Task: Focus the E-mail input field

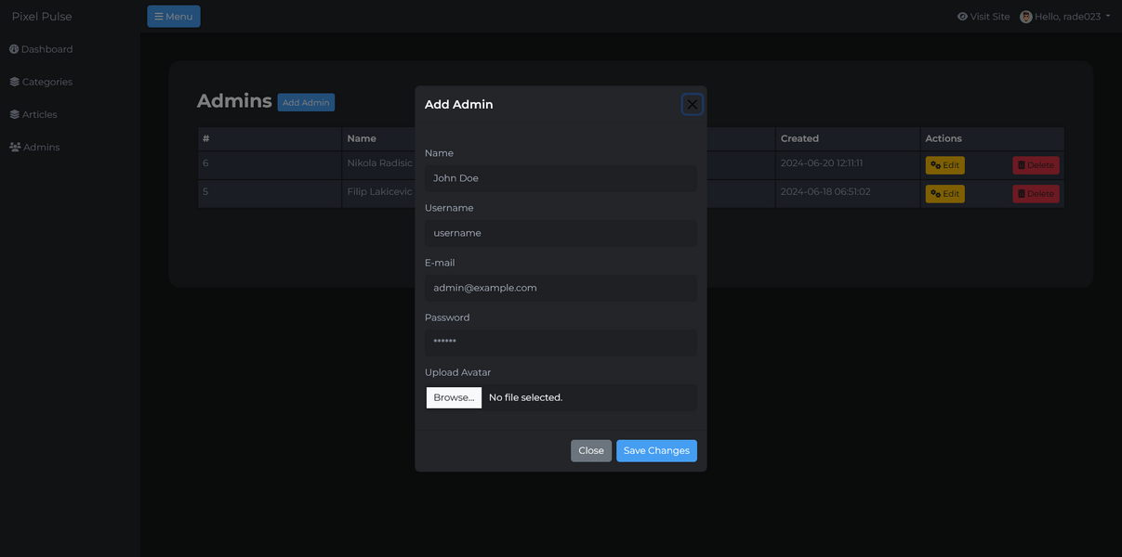Action: pyautogui.click(x=561, y=288)
